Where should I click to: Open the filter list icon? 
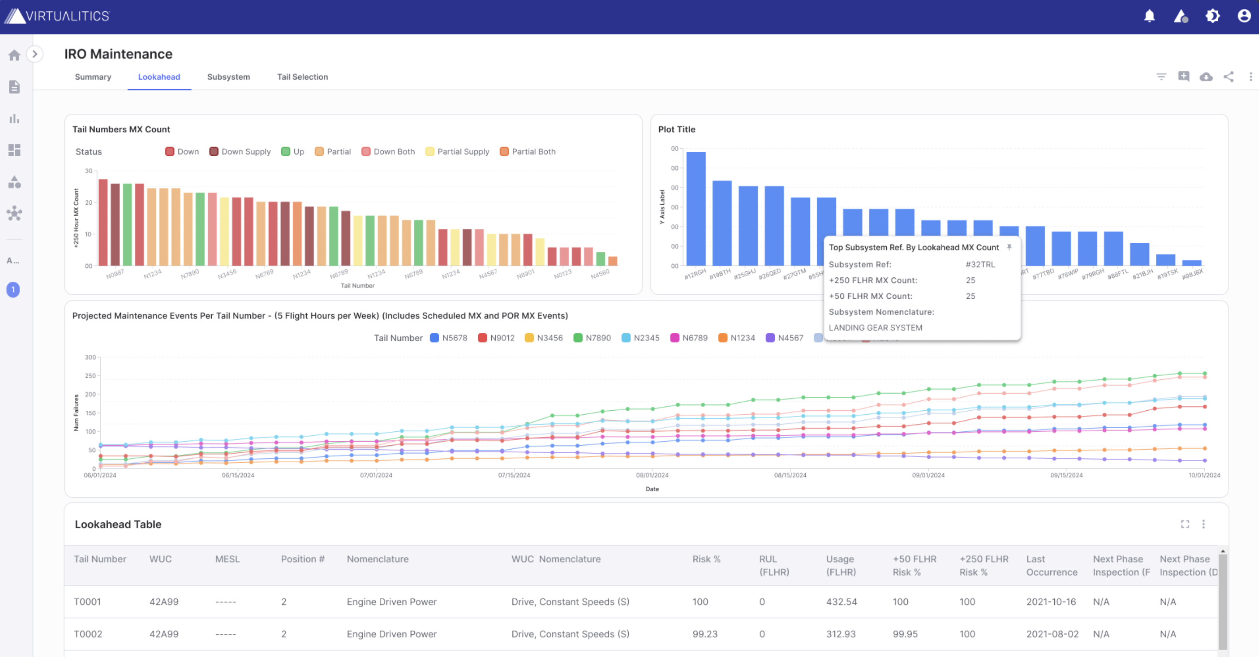tap(1161, 77)
